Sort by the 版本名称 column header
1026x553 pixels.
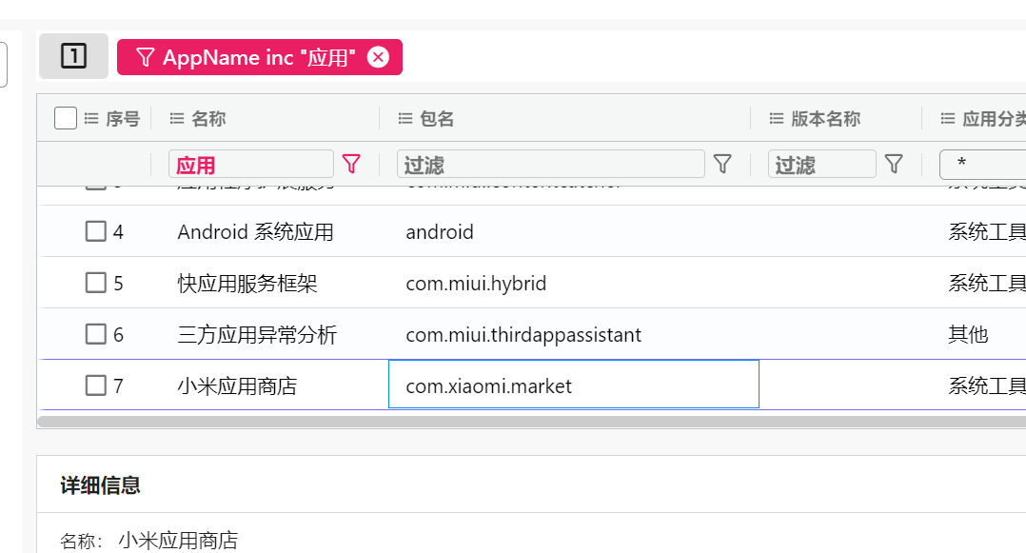point(826,118)
